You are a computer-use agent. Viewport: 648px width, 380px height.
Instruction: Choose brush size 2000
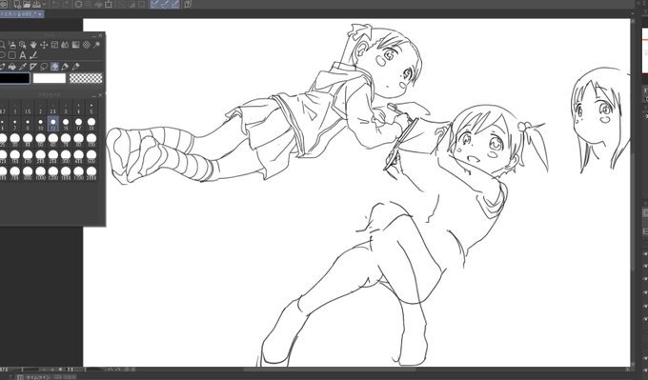point(91,173)
